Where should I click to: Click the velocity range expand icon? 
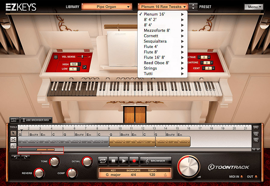85,67
